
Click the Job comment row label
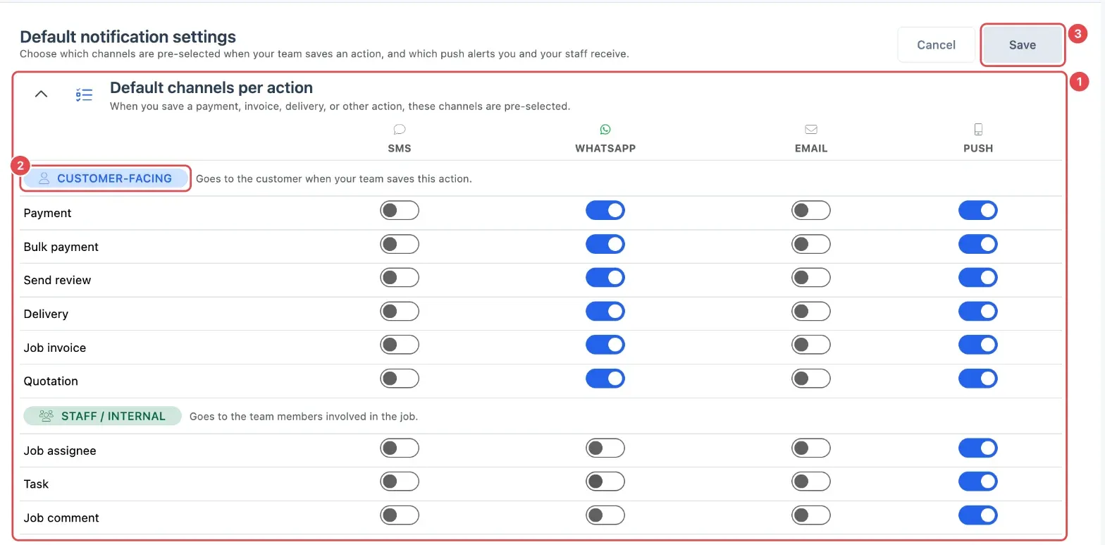[61, 518]
